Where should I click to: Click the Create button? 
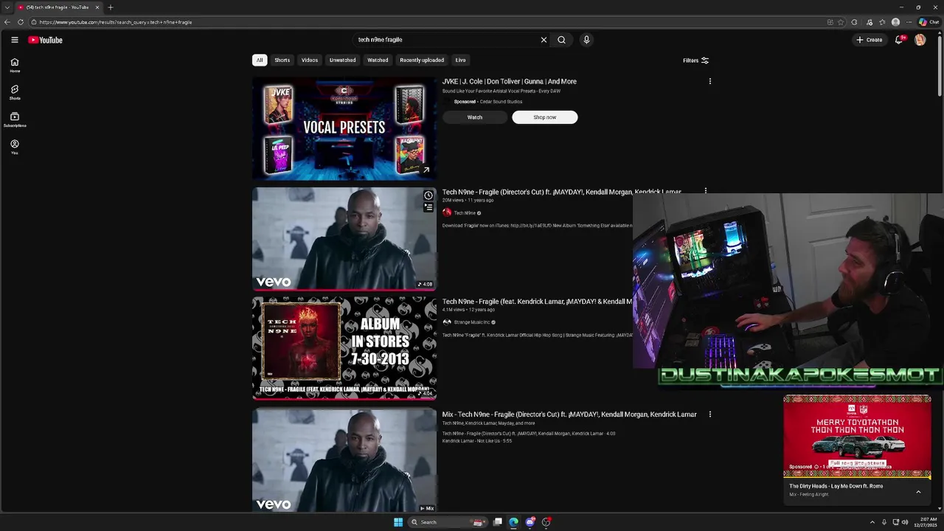[870, 40]
